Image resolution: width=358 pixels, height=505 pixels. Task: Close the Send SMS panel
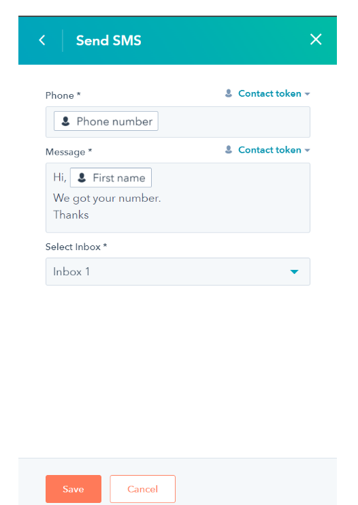coord(316,40)
